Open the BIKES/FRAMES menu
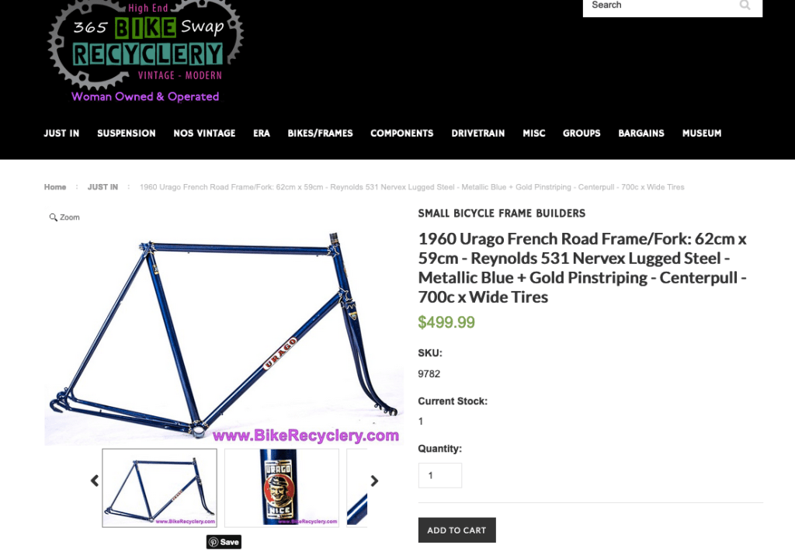The image size is (795, 552). click(x=320, y=134)
